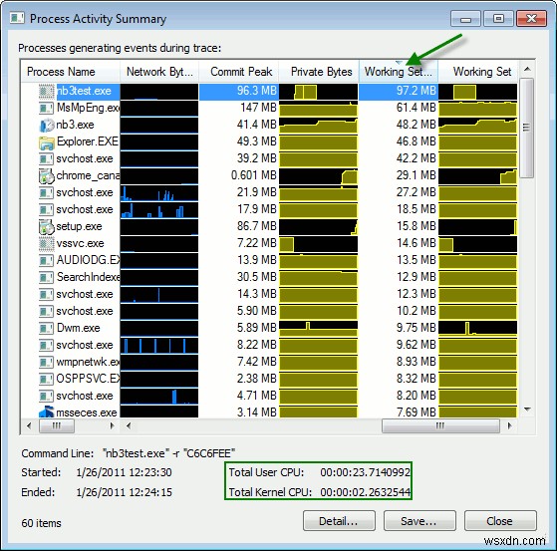Click the Explorer.EXE folder icon
Image resolution: width=557 pixels, height=551 pixels.
46,142
